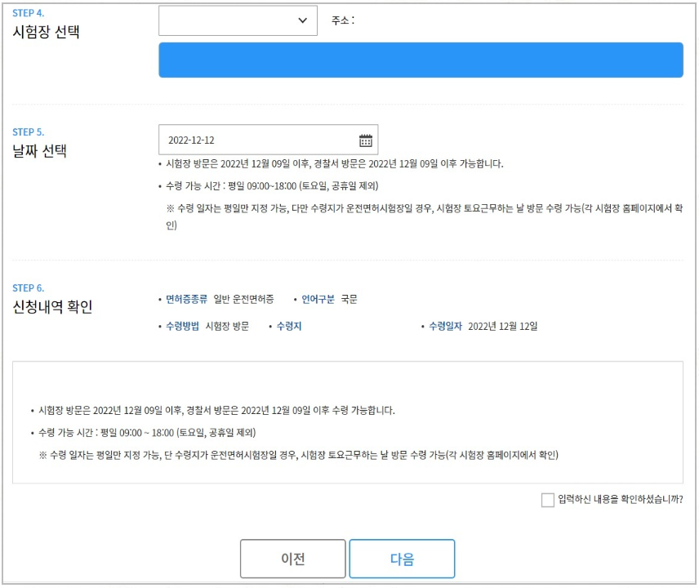Click the 시험장 선택 title
The image size is (699, 588).
tap(46, 32)
